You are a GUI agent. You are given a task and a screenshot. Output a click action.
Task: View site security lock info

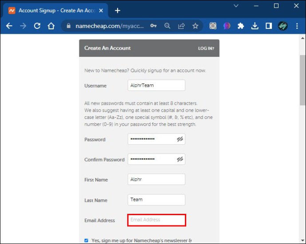(68, 26)
